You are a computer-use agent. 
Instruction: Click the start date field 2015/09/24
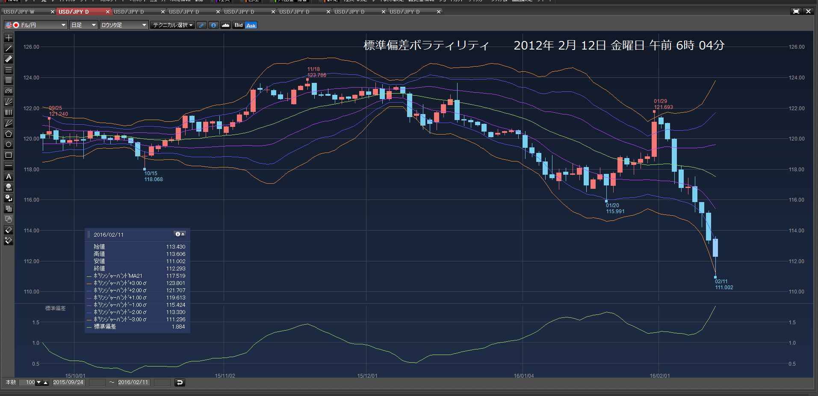tap(68, 382)
